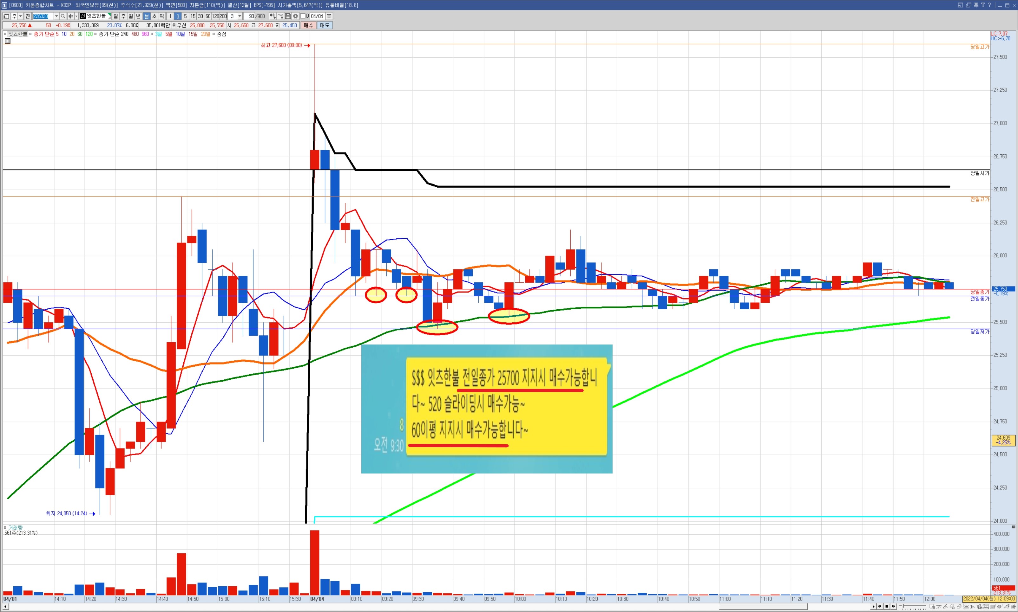Toggle the 잇츠한불 price indicator legend box

pos(5,34)
